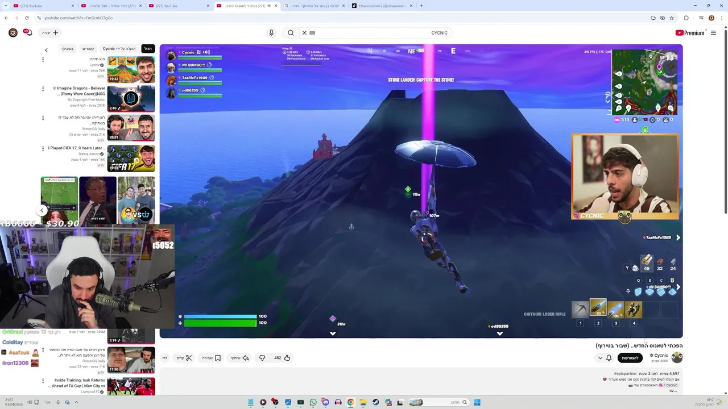728x409 pixels.
Task: Share the video with the arrow button
Action: click(239, 358)
